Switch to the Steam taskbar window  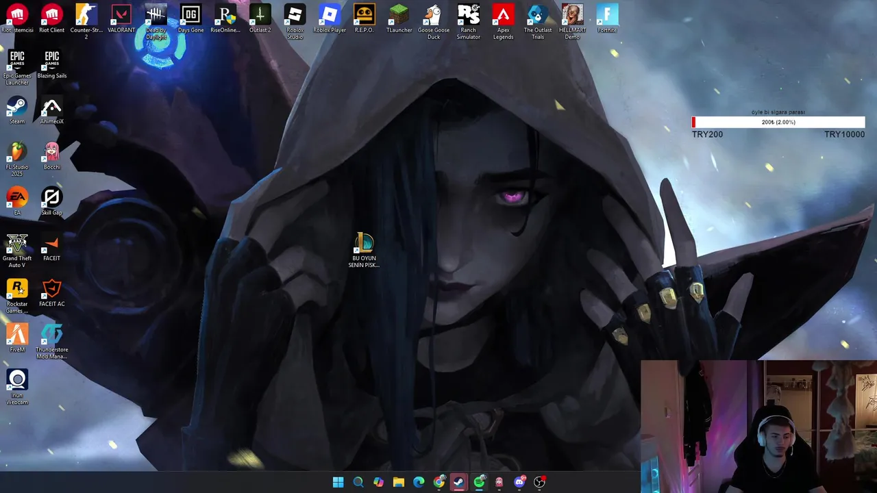[459, 482]
